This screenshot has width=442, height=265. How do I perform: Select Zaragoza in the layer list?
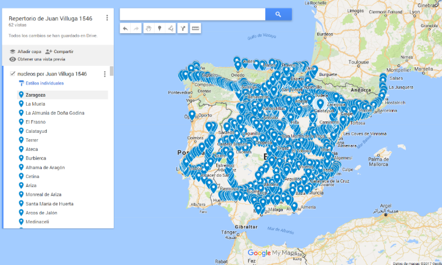62,95
